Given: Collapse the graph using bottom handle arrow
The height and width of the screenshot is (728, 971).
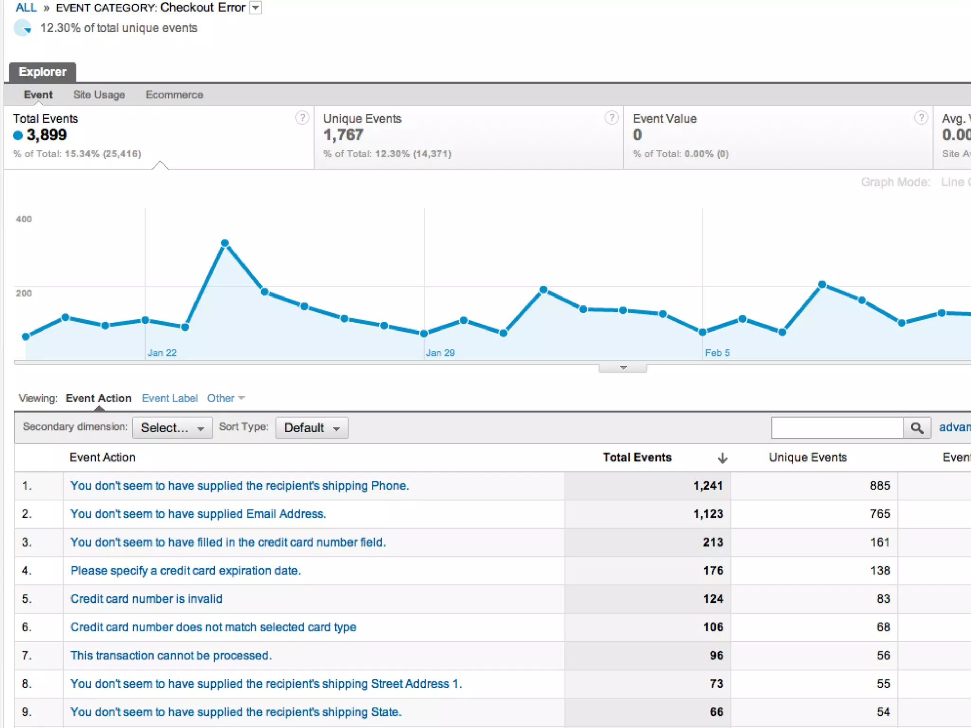Looking at the screenshot, I should tap(623, 368).
